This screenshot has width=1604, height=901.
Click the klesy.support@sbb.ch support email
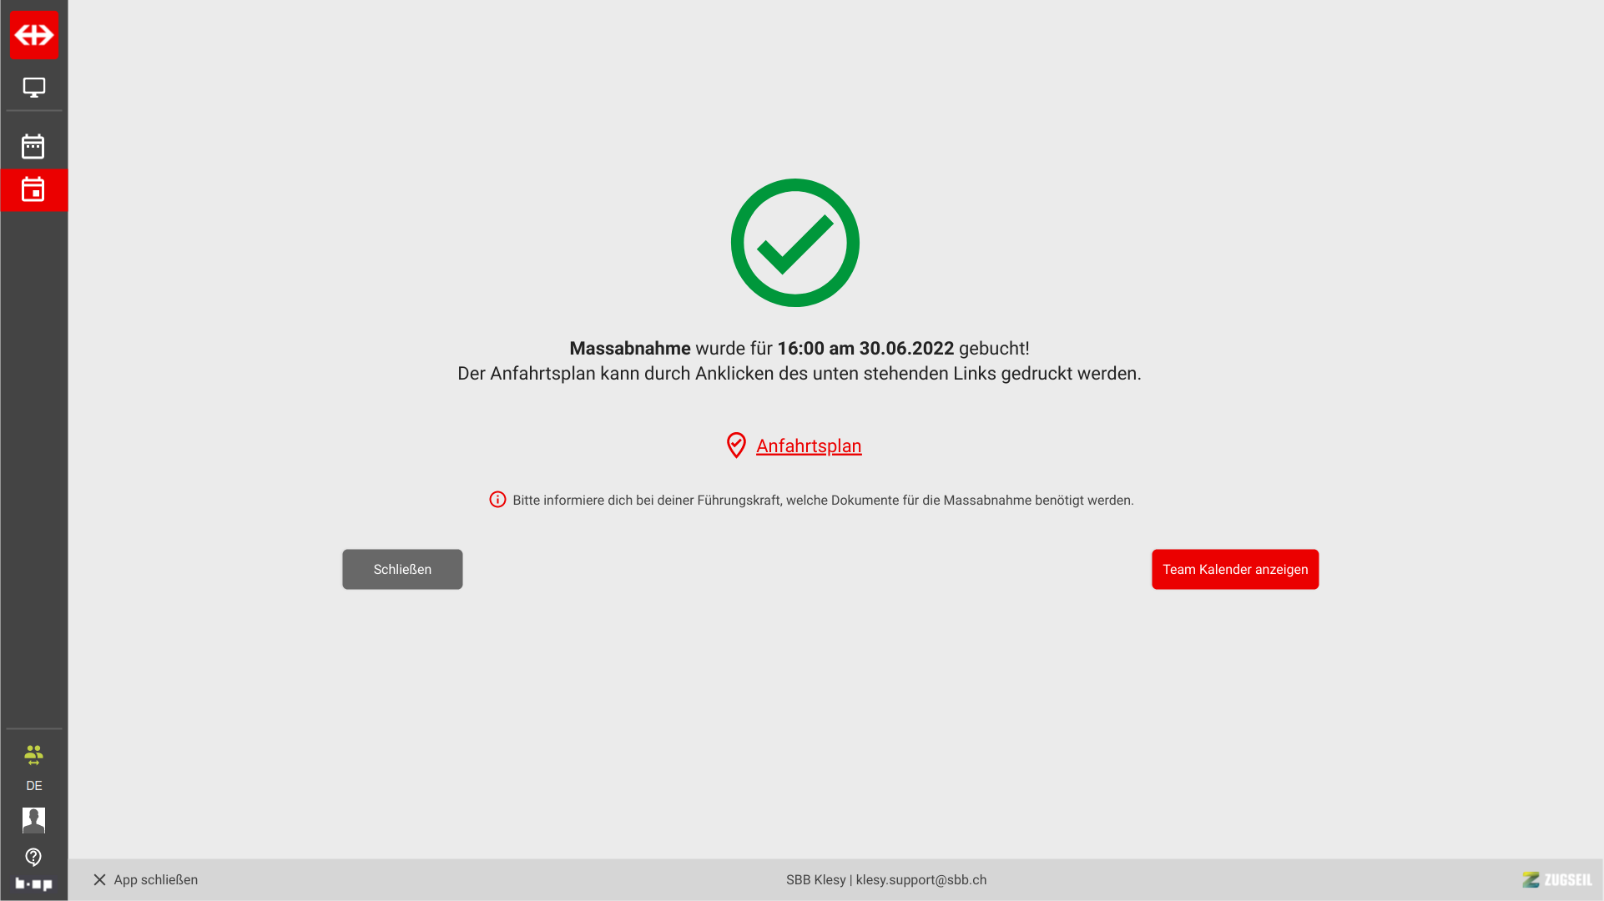coord(921,879)
